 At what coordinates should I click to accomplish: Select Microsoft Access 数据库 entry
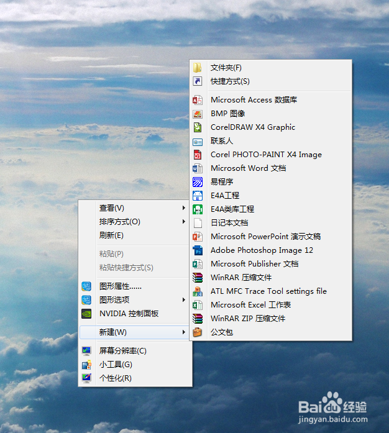[x=271, y=100]
